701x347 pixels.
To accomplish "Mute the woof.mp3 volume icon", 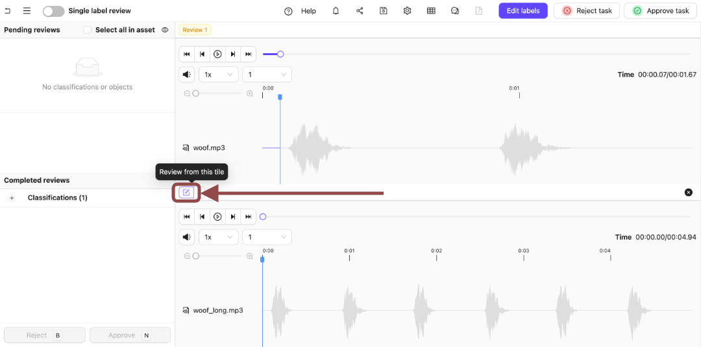I will (x=186, y=75).
